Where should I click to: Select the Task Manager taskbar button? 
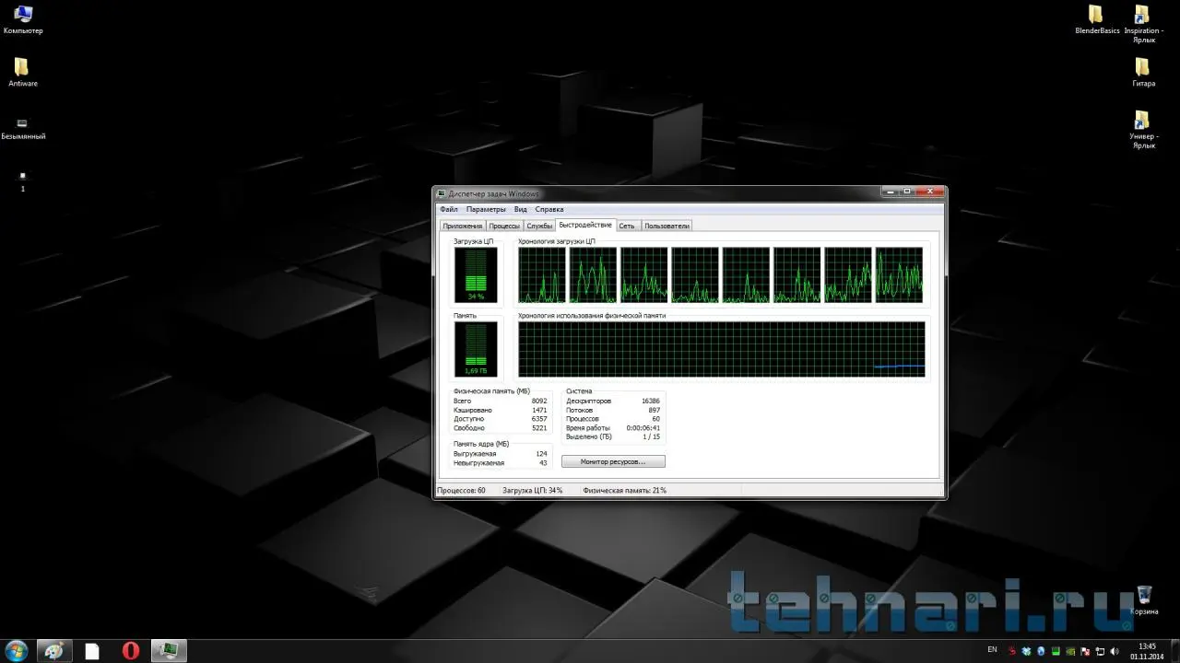(170, 651)
